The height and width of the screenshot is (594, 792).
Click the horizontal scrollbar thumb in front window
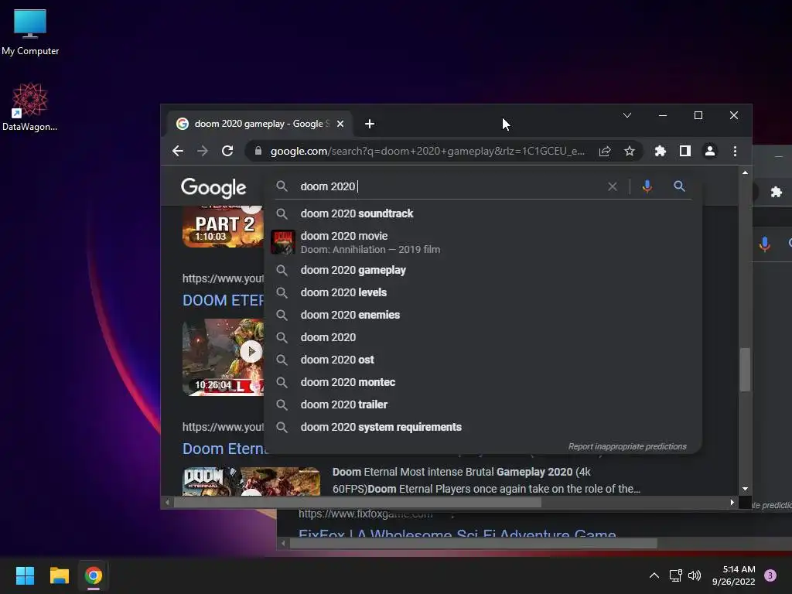pyautogui.click(x=357, y=503)
